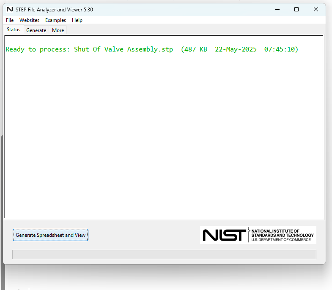Click the green "Ready to process" text
Image resolution: width=332 pixels, height=290 pixels.
[x=38, y=49]
